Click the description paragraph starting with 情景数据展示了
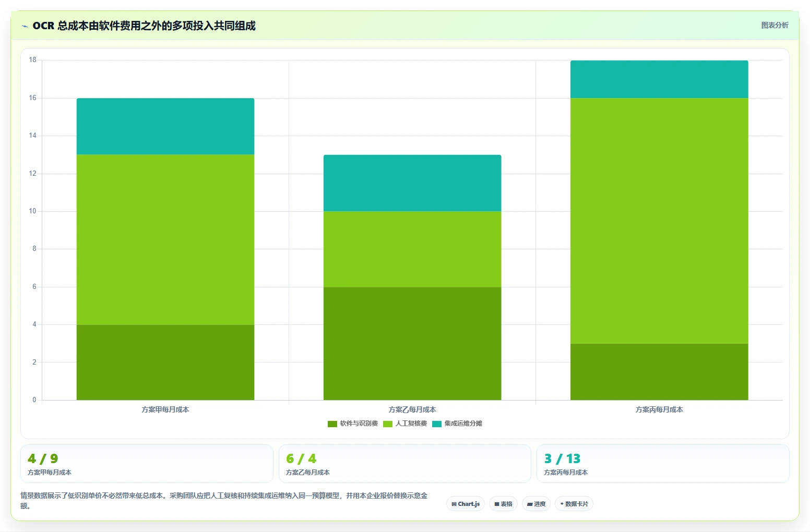This screenshot has width=810, height=532. point(224,501)
